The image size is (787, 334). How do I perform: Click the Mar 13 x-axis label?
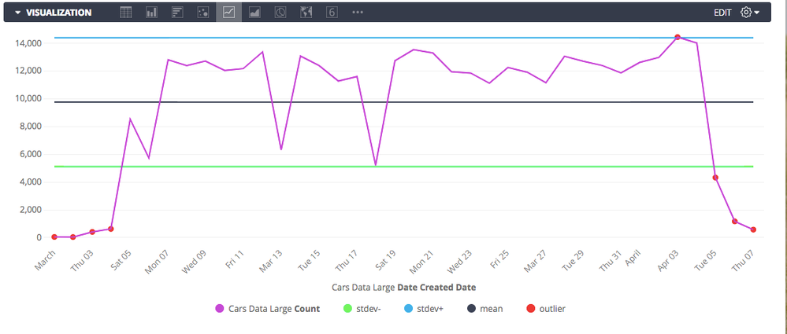[x=271, y=261]
